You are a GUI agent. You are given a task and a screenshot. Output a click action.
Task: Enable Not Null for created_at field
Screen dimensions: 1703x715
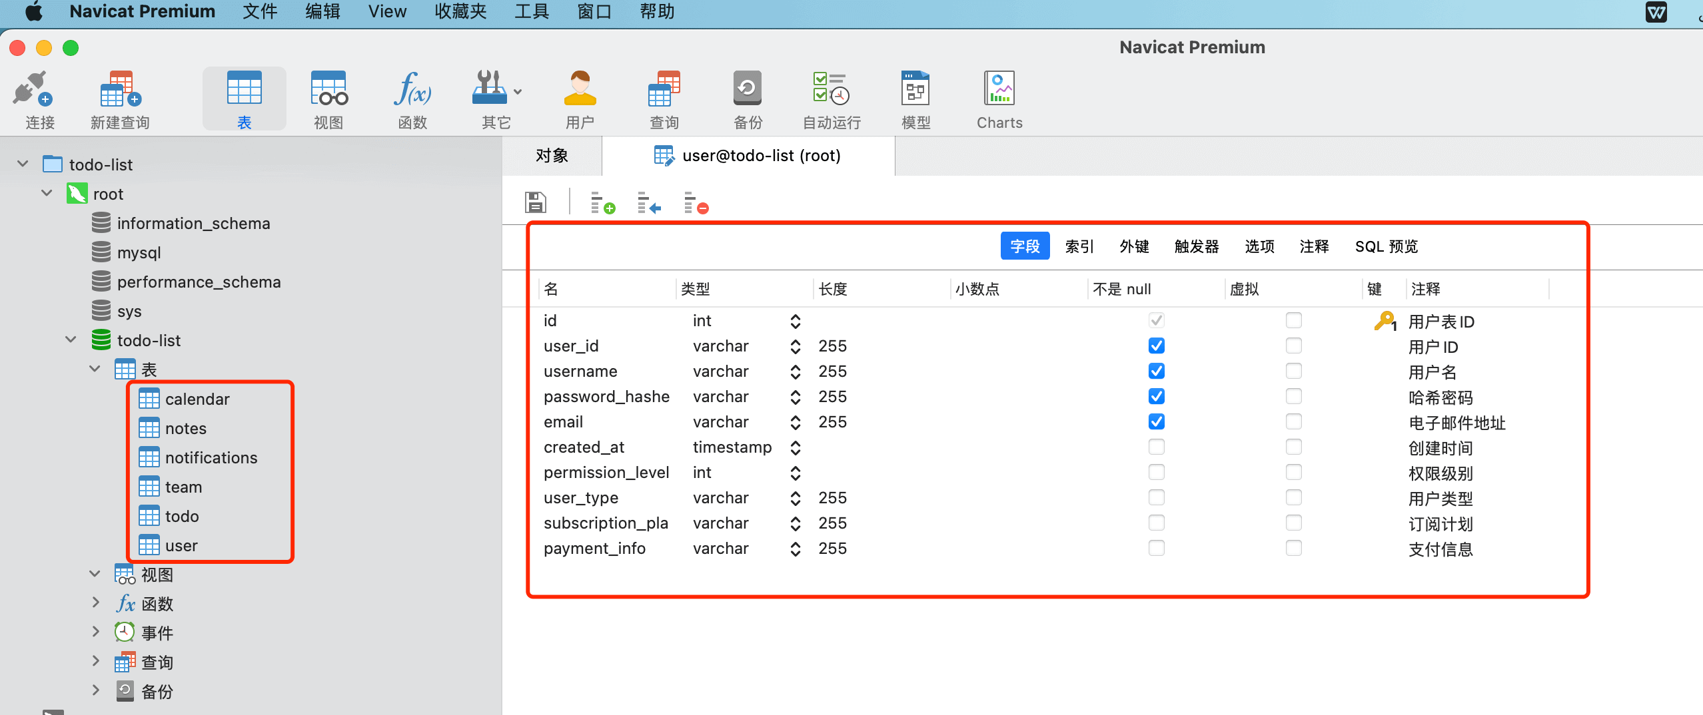click(1157, 447)
